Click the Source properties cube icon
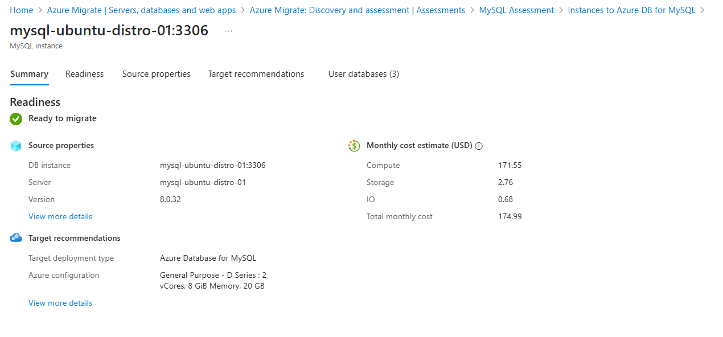This screenshot has width=723, height=337. pos(15,145)
